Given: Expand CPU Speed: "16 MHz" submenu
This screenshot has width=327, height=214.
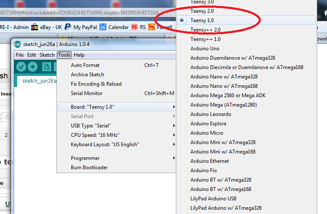Looking at the screenshot, I should click(116, 135).
